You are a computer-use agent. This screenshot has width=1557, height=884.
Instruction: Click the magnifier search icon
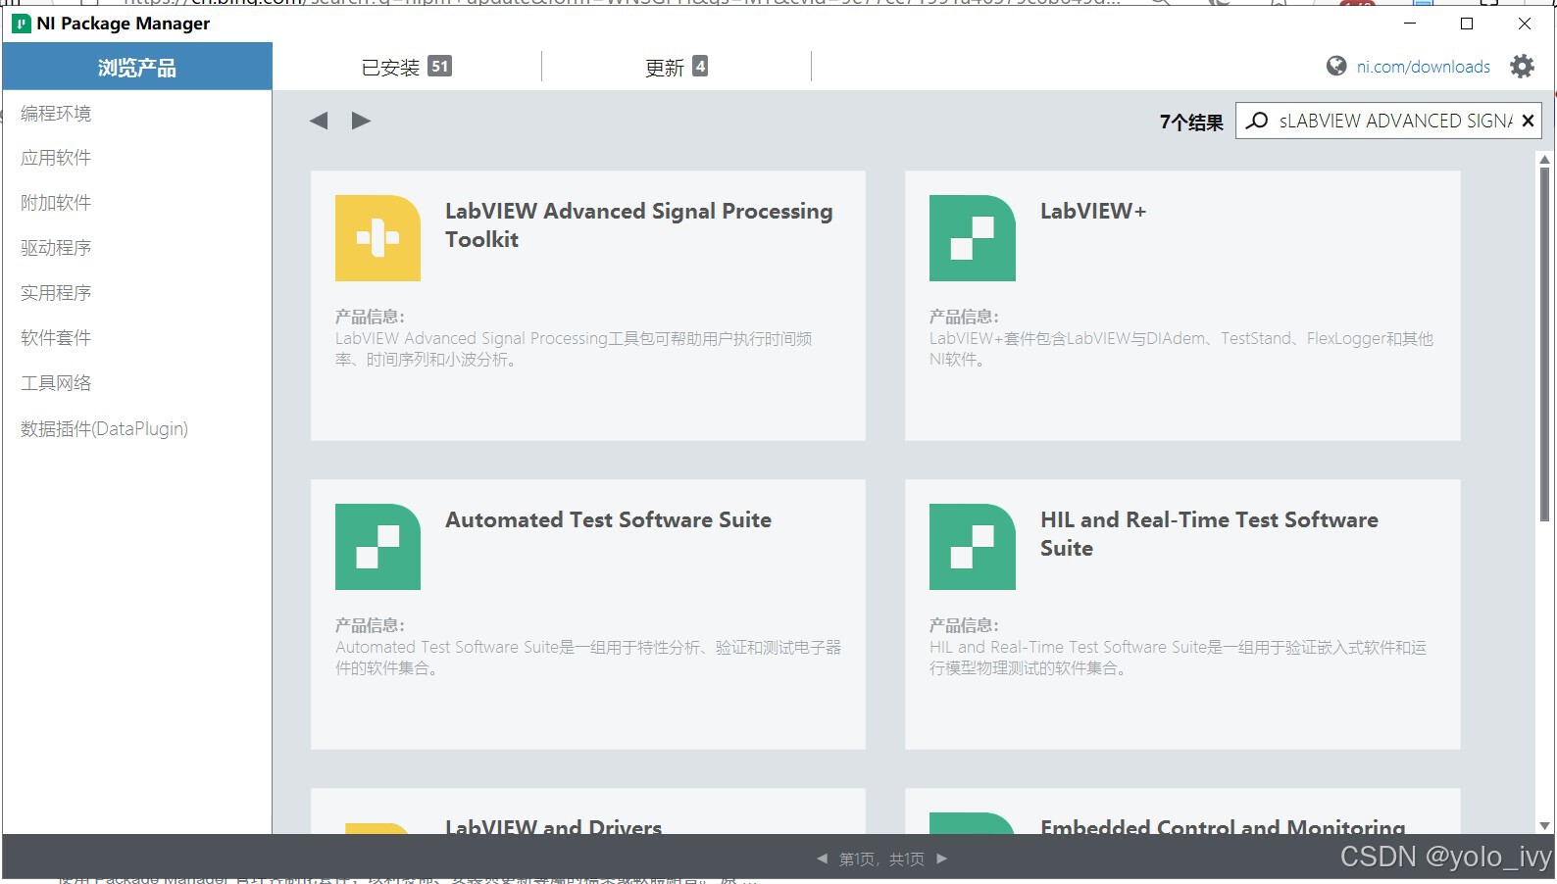pos(1257,121)
